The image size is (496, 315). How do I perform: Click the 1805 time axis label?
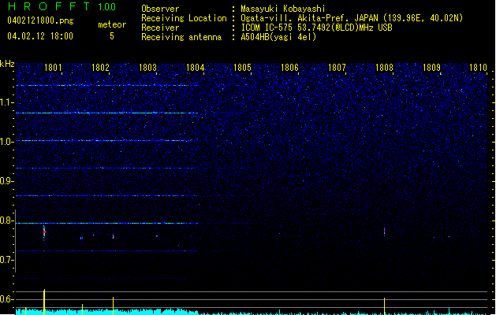click(242, 68)
